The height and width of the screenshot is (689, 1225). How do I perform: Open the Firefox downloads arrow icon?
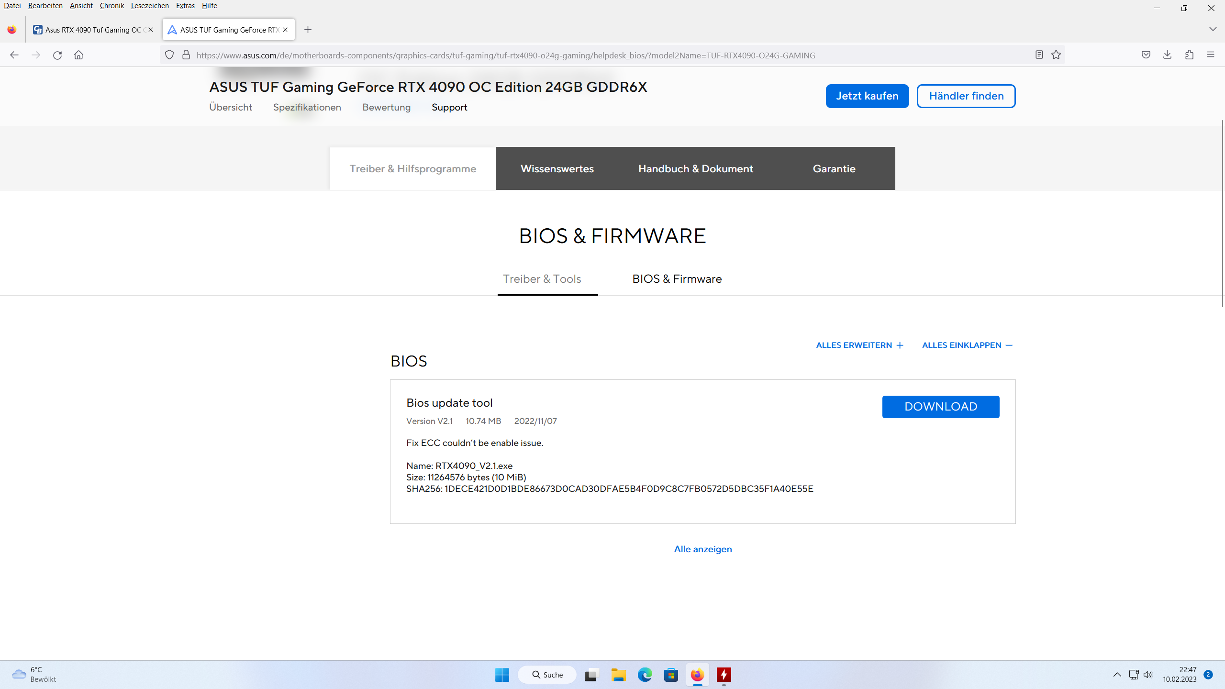click(x=1167, y=55)
